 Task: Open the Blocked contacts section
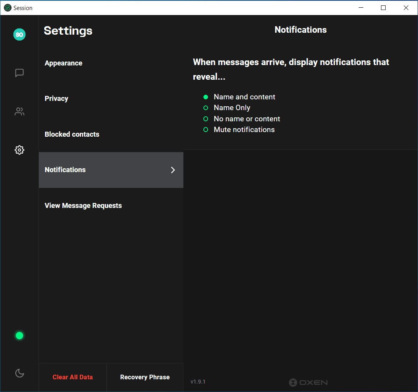tap(72, 134)
